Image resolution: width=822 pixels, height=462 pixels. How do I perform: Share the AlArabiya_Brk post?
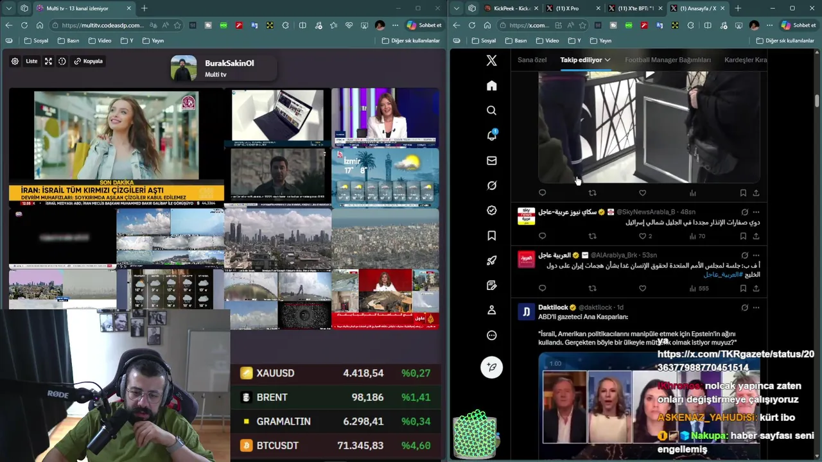(756, 288)
